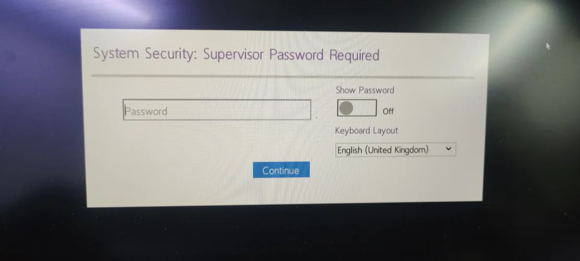Click the horizontal divider line under the title
The height and width of the screenshot is (261, 580).
(283, 77)
